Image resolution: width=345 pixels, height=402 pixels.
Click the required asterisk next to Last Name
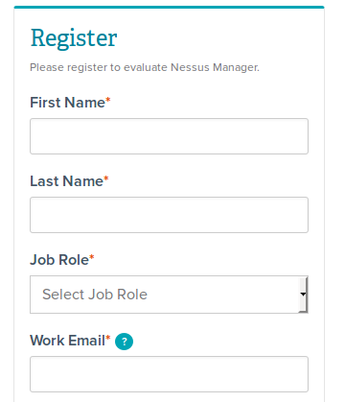pos(106,178)
